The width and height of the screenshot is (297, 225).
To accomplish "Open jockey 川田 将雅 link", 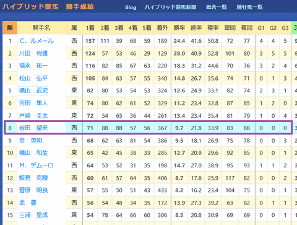I will pyautogui.click(x=33, y=53).
